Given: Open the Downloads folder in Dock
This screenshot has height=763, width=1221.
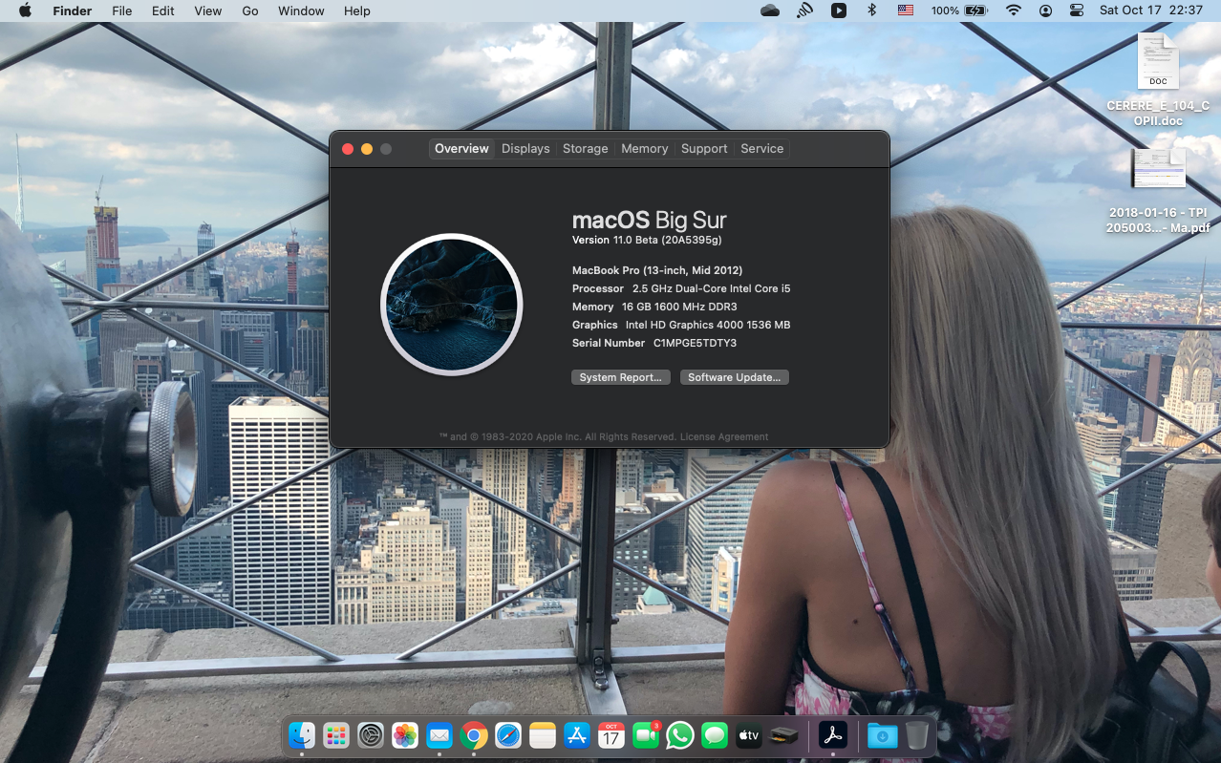Looking at the screenshot, I should 882,735.
